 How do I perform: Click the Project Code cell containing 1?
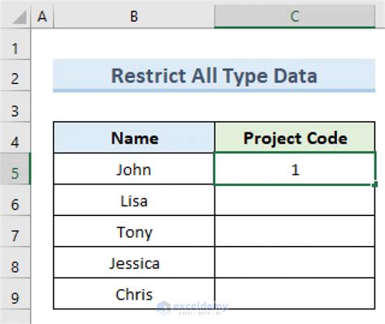coord(295,169)
